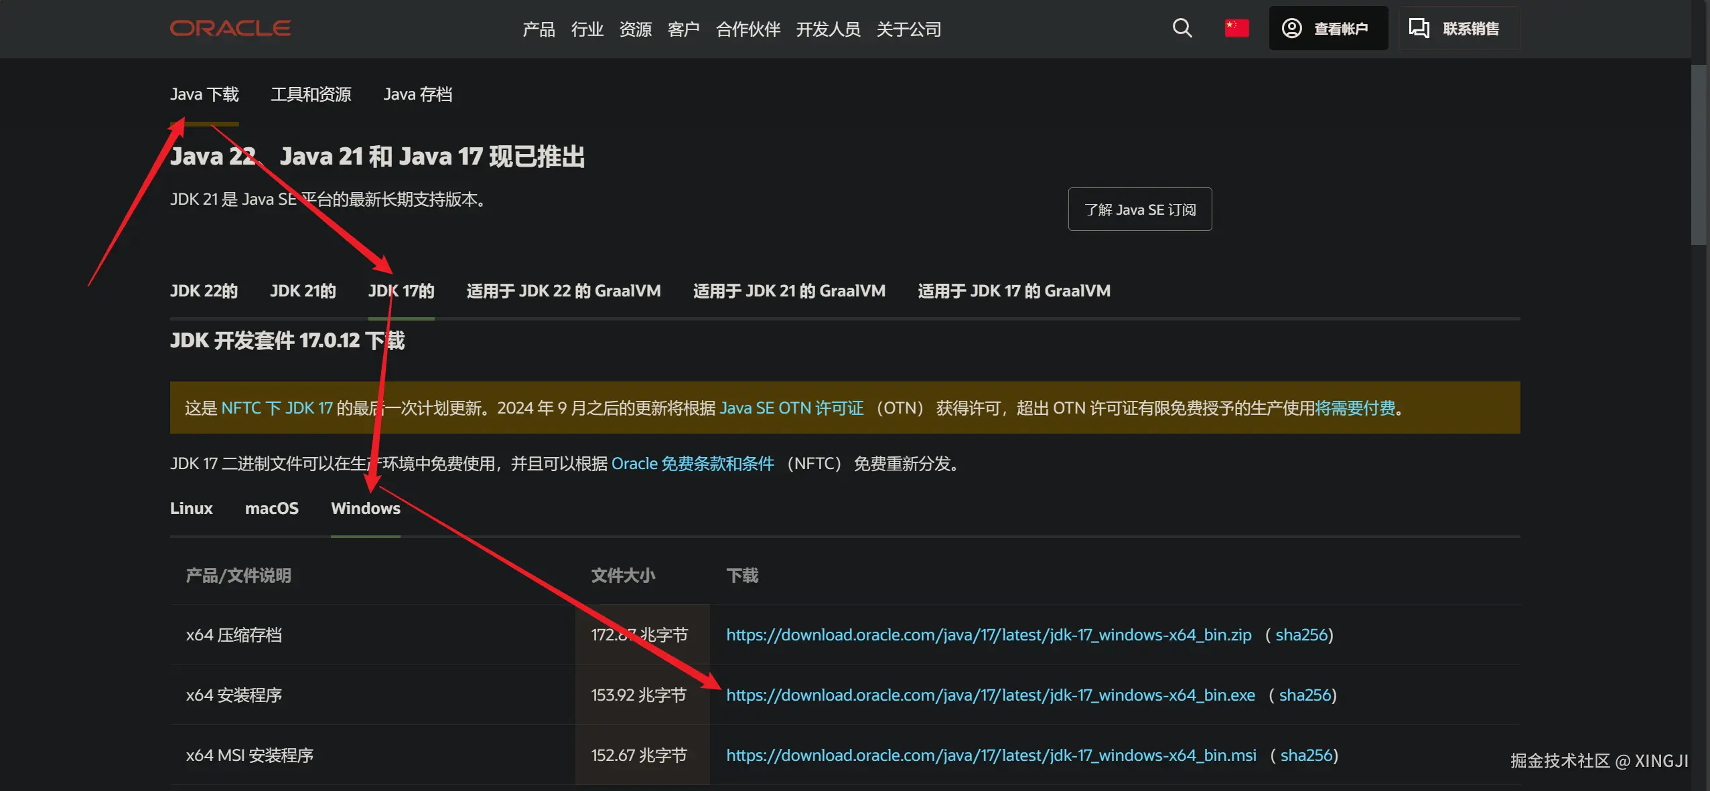Screen dimensions: 1710x791
Task: Open the 资源 menu
Action: point(634,29)
